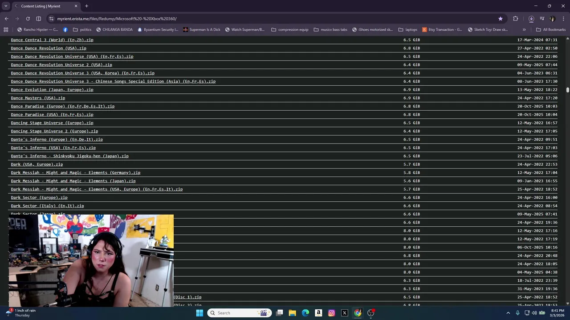This screenshot has height=320, width=570.
Task: Download Dark Messiah Elements (Germany).zip
Action: (76, 172)
